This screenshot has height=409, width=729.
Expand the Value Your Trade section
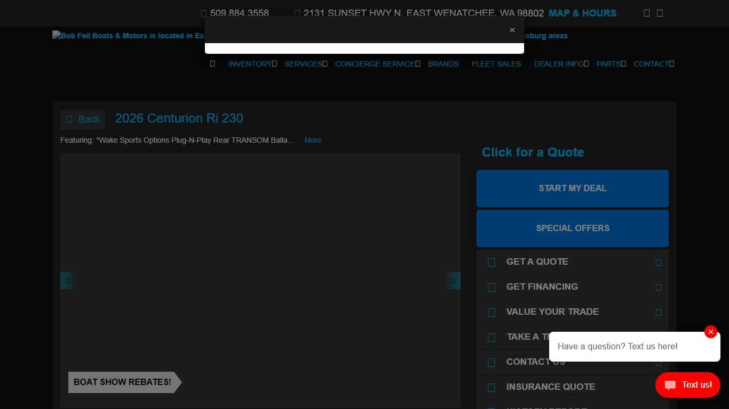click(572, 312)
